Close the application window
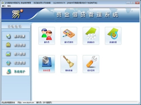 point(137,3)
